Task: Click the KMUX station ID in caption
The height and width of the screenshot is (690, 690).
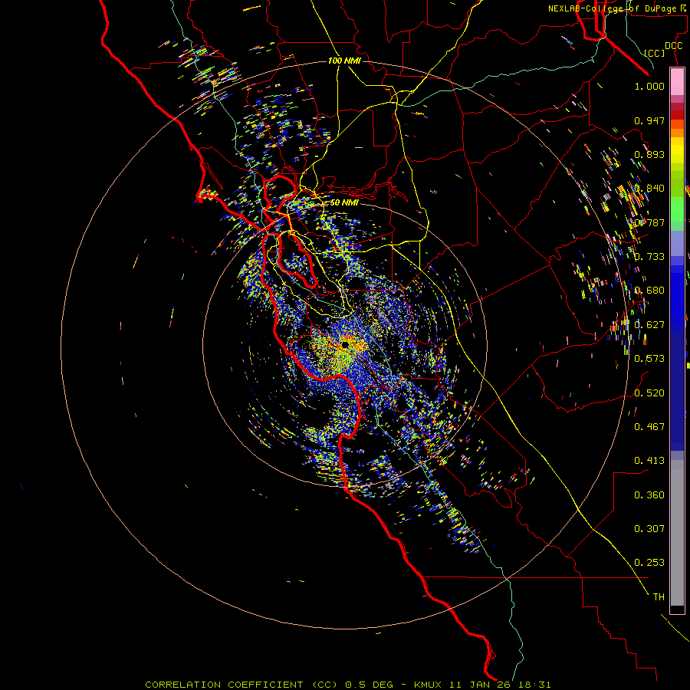Action: pos(429,685)
